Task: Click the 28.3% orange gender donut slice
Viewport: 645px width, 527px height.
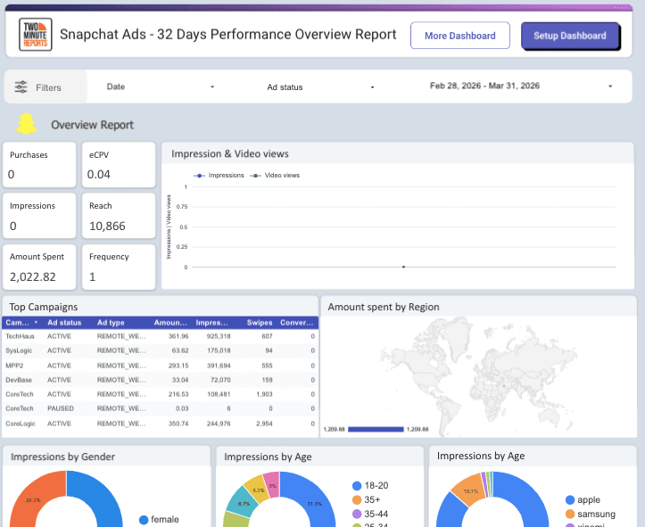Action: pos(33,498)
